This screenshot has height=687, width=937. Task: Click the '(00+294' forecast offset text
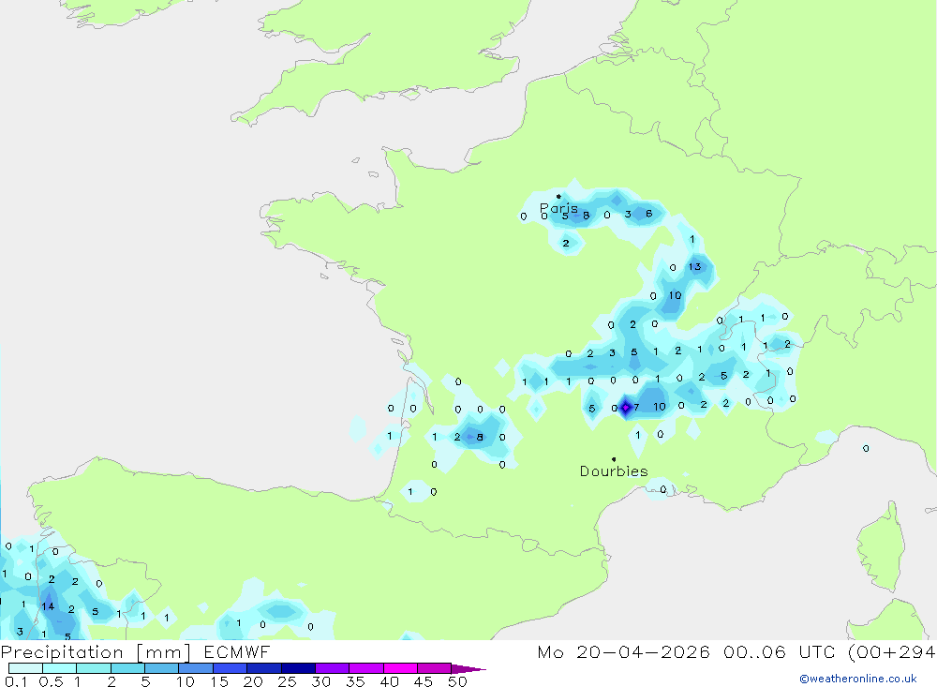892,651
